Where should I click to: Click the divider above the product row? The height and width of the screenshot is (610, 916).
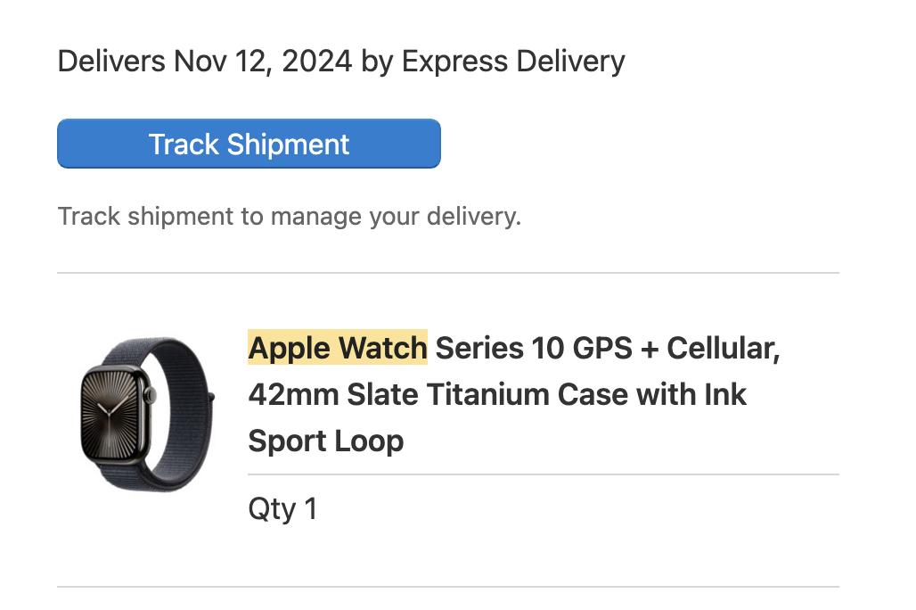447,273
